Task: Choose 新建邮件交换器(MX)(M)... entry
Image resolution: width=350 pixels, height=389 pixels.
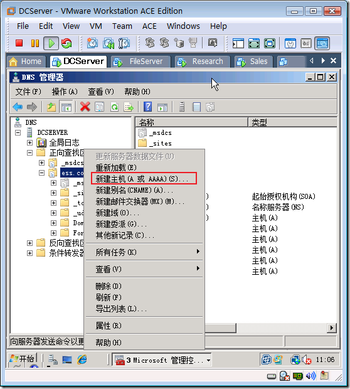Action: coord(145,201)
